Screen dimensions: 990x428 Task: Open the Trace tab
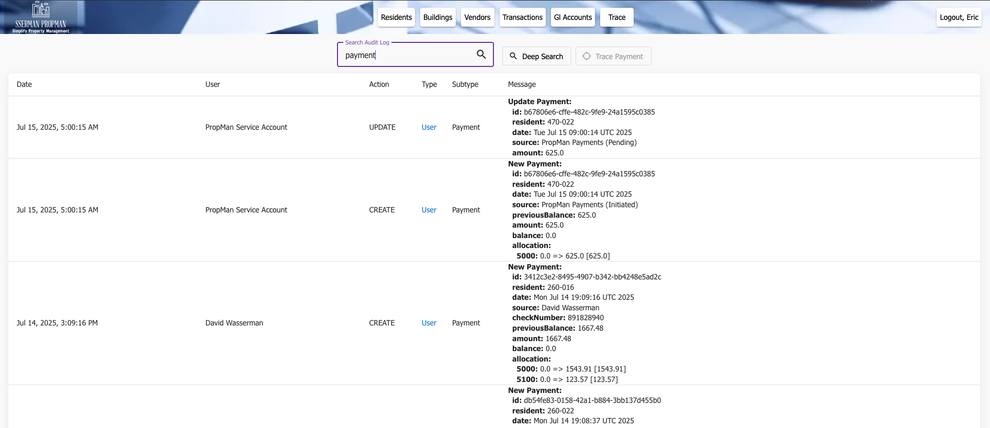(616, 17)
